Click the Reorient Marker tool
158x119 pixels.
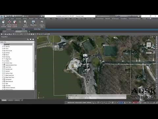10,24
